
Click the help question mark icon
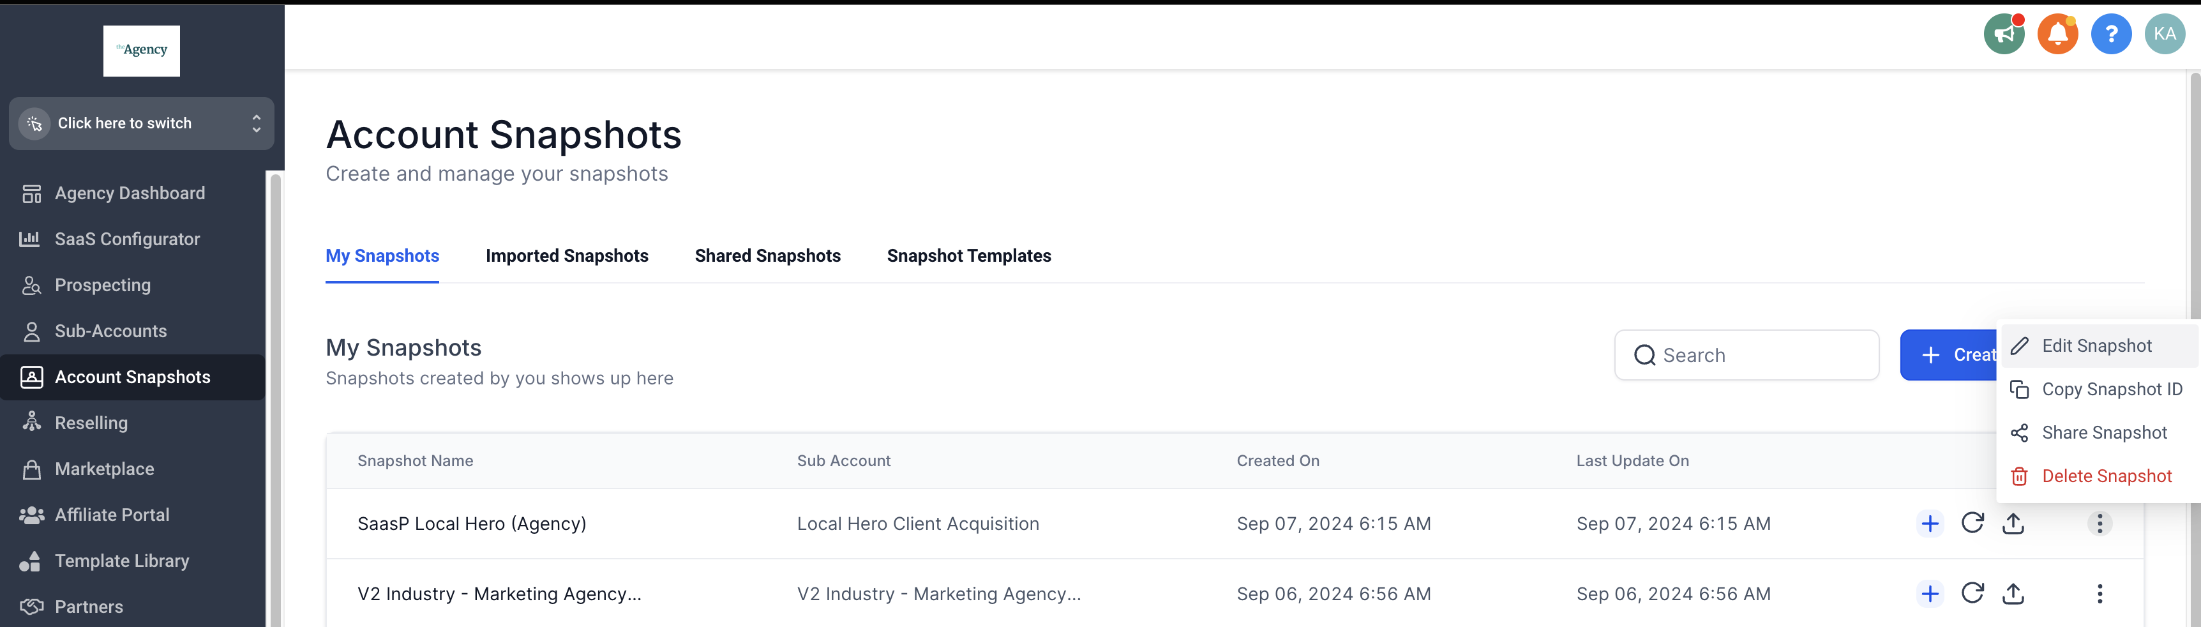[2111, 34]
